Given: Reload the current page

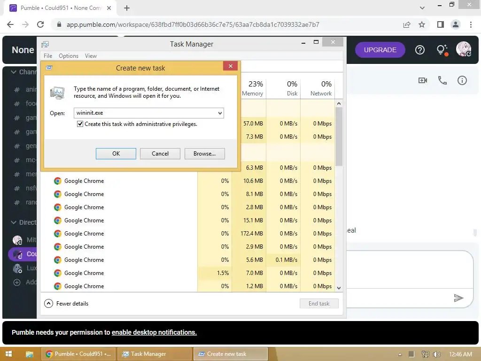Looking at the screenshot, I should [x=40, y=24].
